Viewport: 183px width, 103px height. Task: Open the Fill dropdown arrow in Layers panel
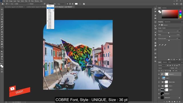(x=178, y=71)
